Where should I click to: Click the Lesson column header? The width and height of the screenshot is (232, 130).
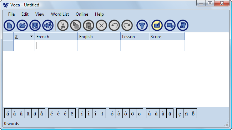(x=135, y=36)
